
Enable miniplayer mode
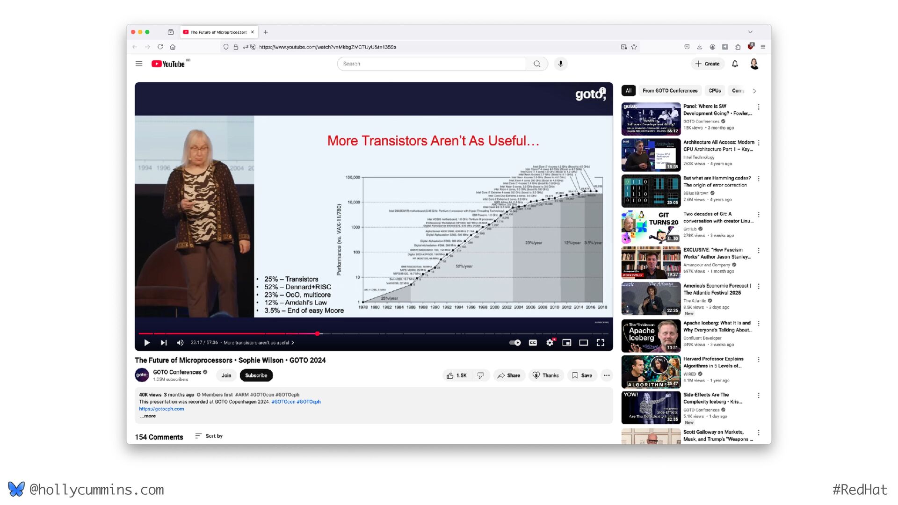(566, 343)
